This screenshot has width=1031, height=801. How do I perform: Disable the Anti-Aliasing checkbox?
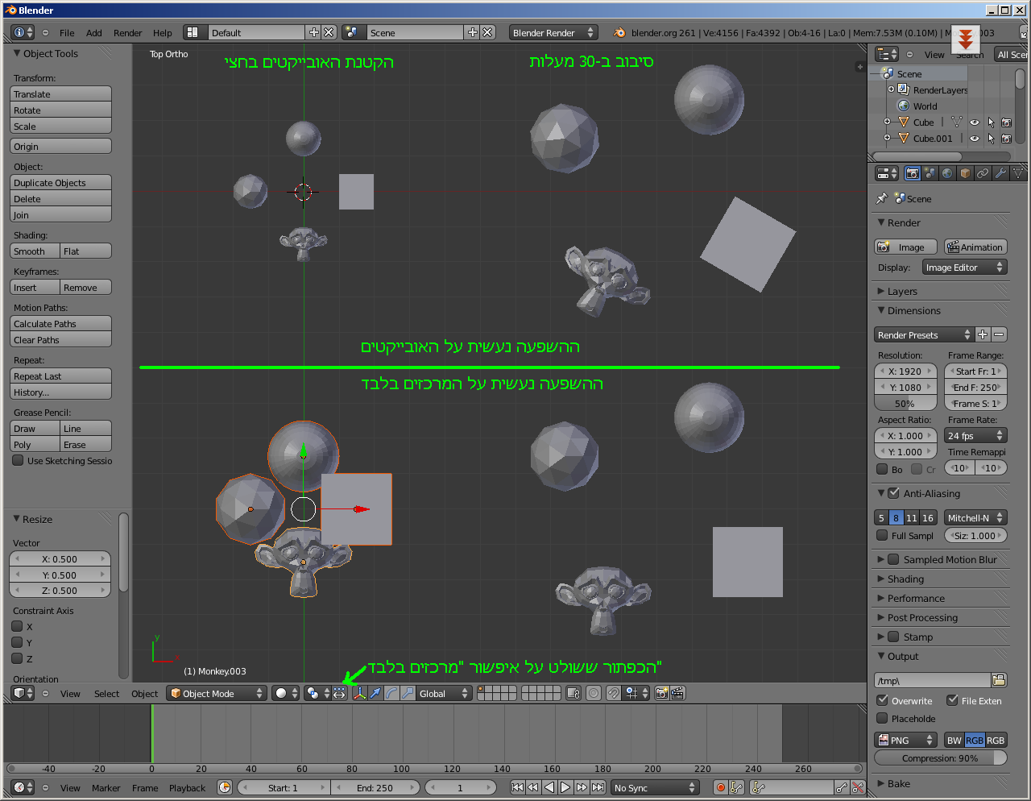893,493
